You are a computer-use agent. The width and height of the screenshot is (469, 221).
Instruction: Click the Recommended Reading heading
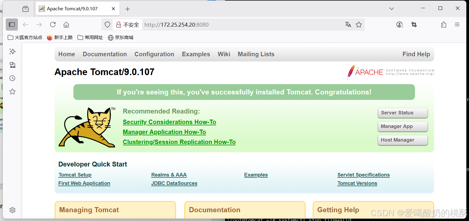[161, 111]
